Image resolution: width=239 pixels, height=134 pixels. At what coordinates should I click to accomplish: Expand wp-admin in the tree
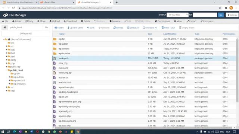[9, 77]
